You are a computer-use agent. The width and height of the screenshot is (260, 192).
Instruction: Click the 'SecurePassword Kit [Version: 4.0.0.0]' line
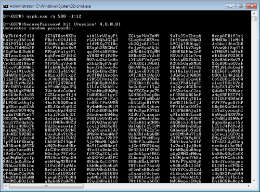coord(72,24)
